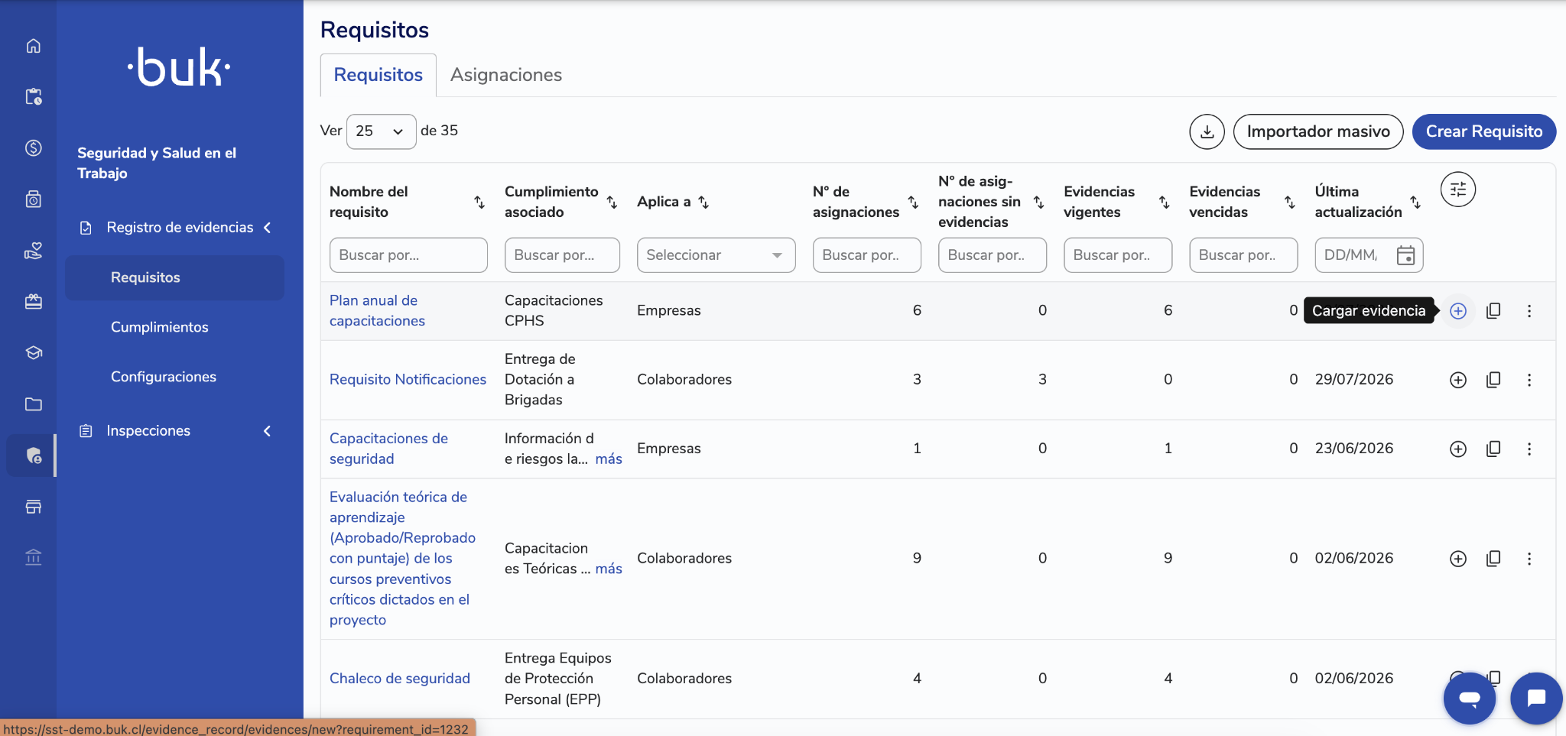This screenshot has width=1566, height=736.
Task: Open the dollar coin sidebar icon
Action: (34, 148)
